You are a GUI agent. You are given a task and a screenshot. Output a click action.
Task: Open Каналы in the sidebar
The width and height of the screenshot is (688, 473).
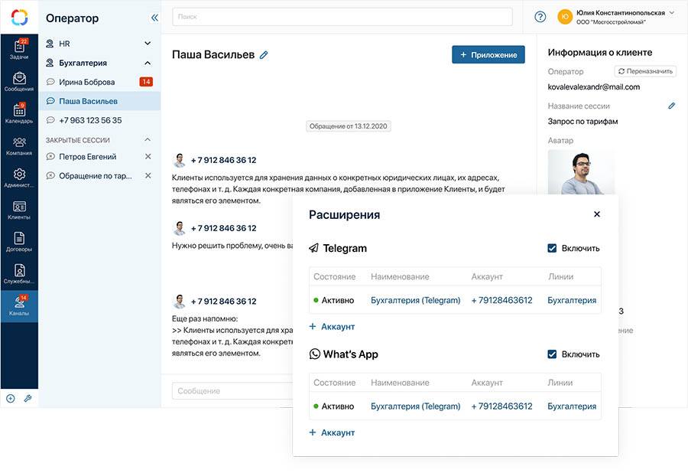[19, 306]
